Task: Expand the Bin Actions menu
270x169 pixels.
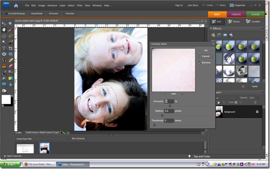Action: pos(79,138)
